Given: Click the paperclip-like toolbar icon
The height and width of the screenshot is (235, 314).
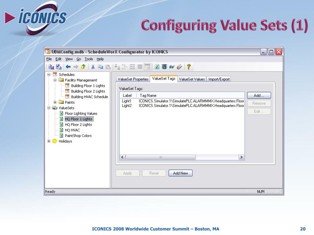Looking at the screenshot, I should (x=179, y=67).
